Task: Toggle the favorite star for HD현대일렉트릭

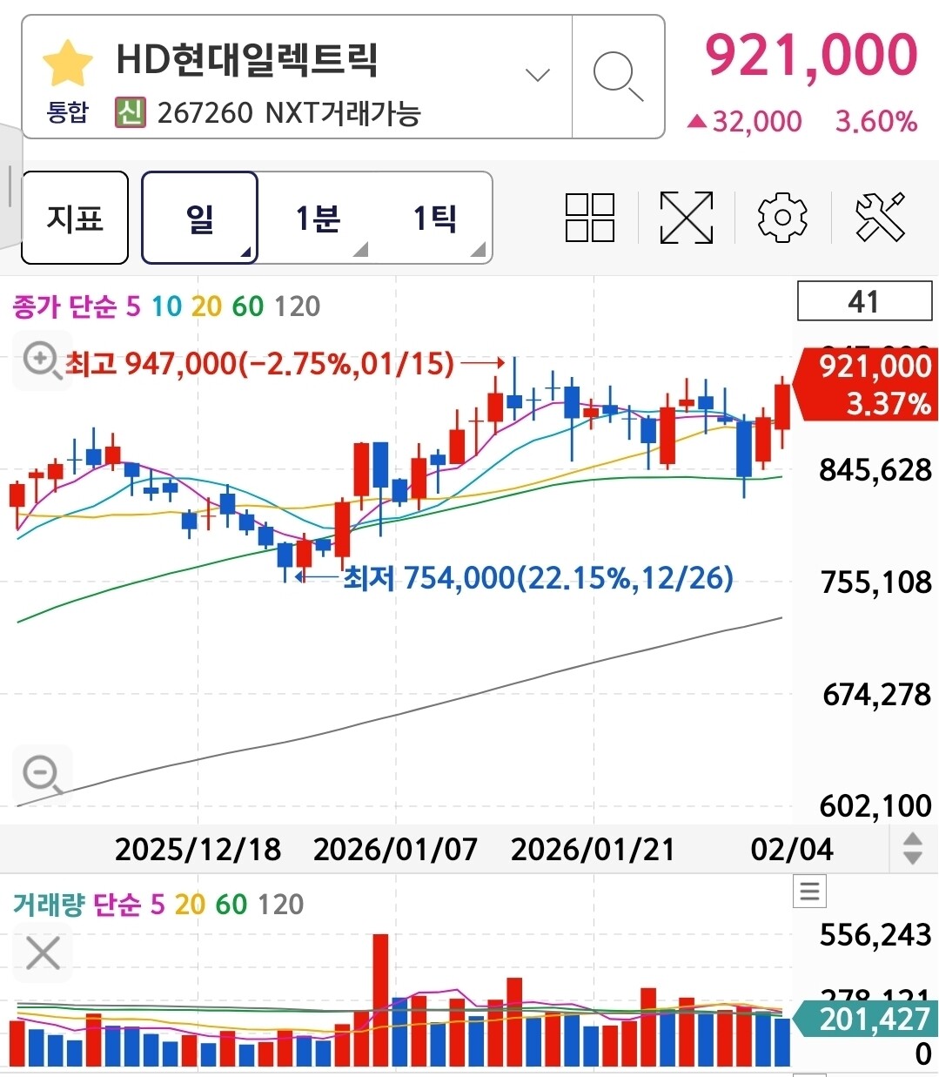Action: tap(67, 63)
